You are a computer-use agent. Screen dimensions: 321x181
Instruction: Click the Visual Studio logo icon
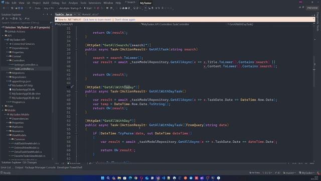coord(3,2)
